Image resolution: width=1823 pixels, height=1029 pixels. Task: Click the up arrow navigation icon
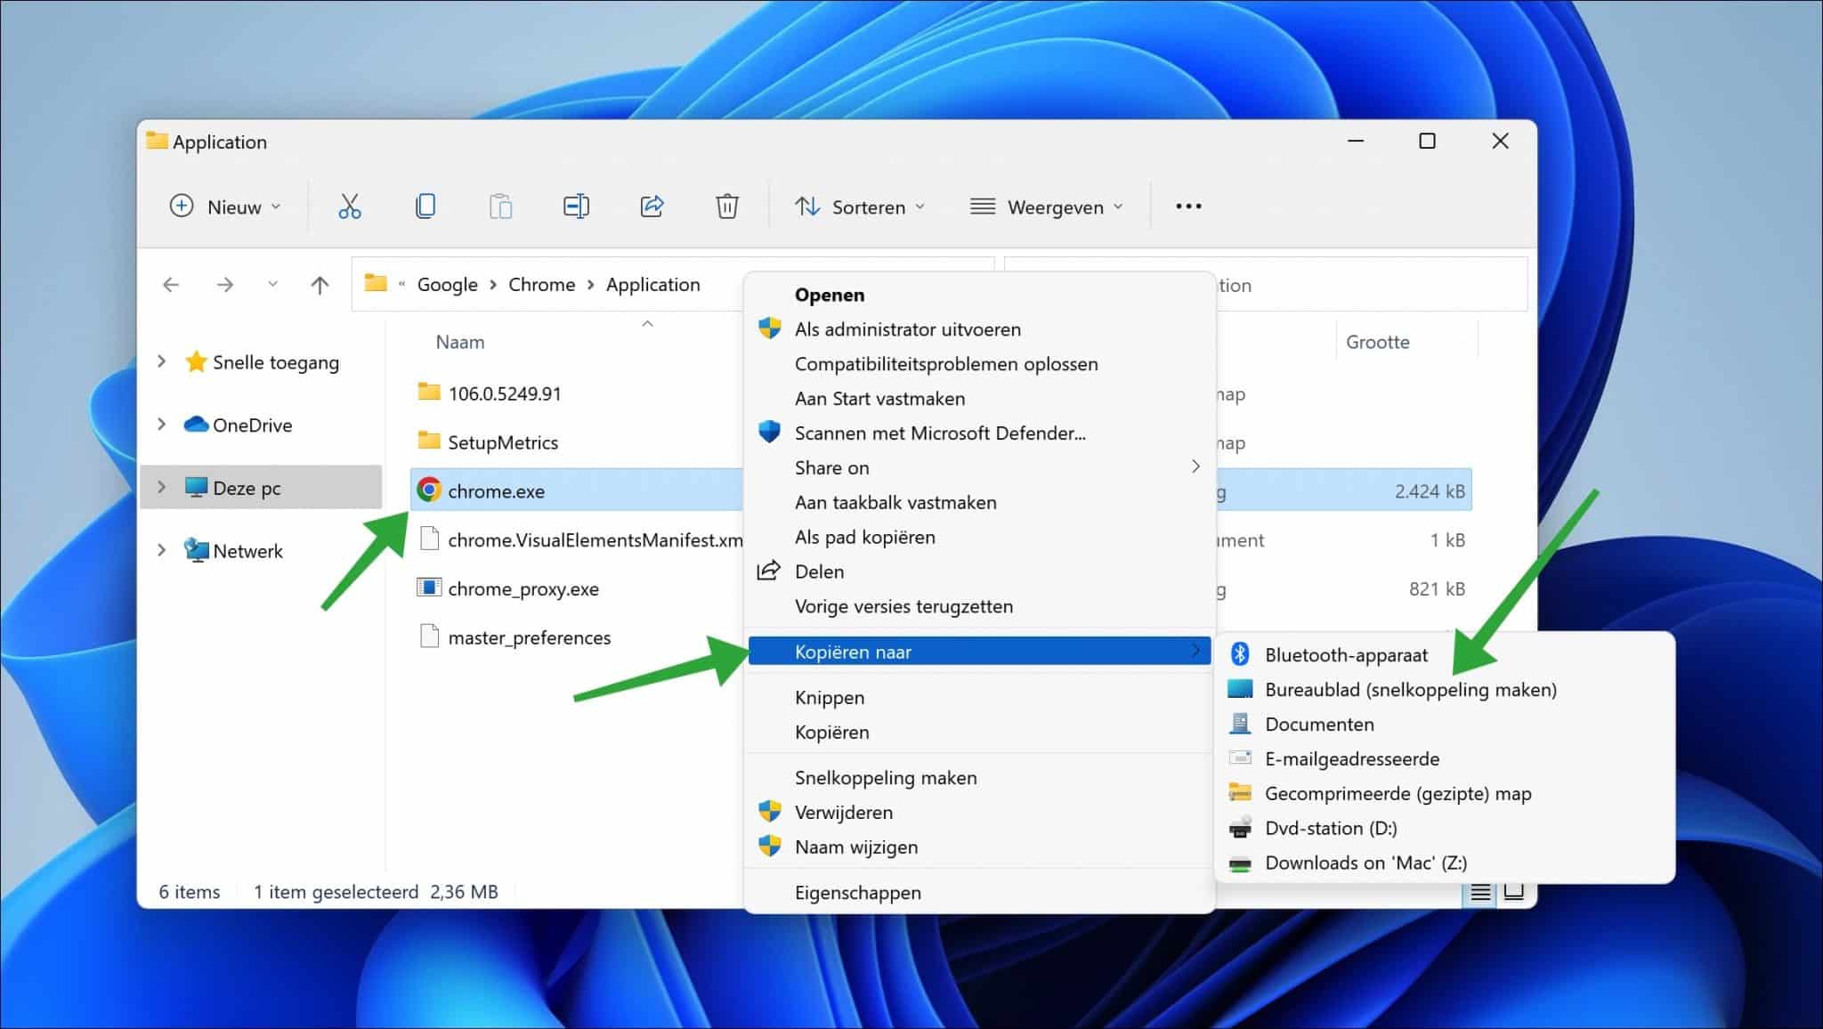[x=320, y=284]
